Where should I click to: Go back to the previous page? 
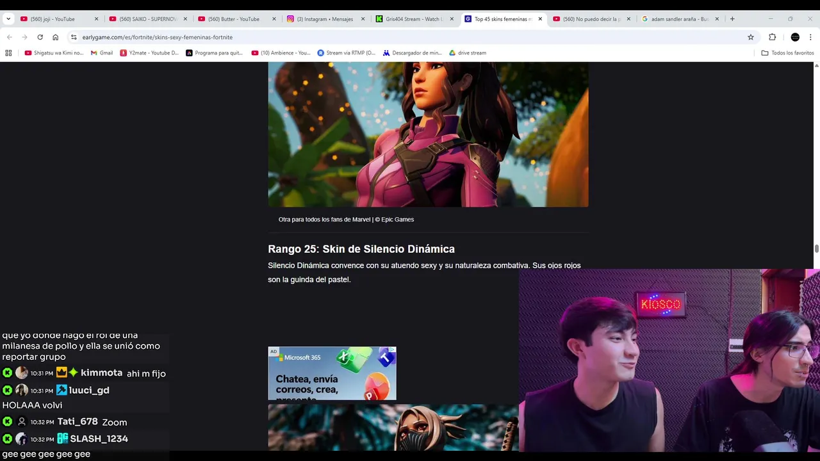[x=9, y=37]
